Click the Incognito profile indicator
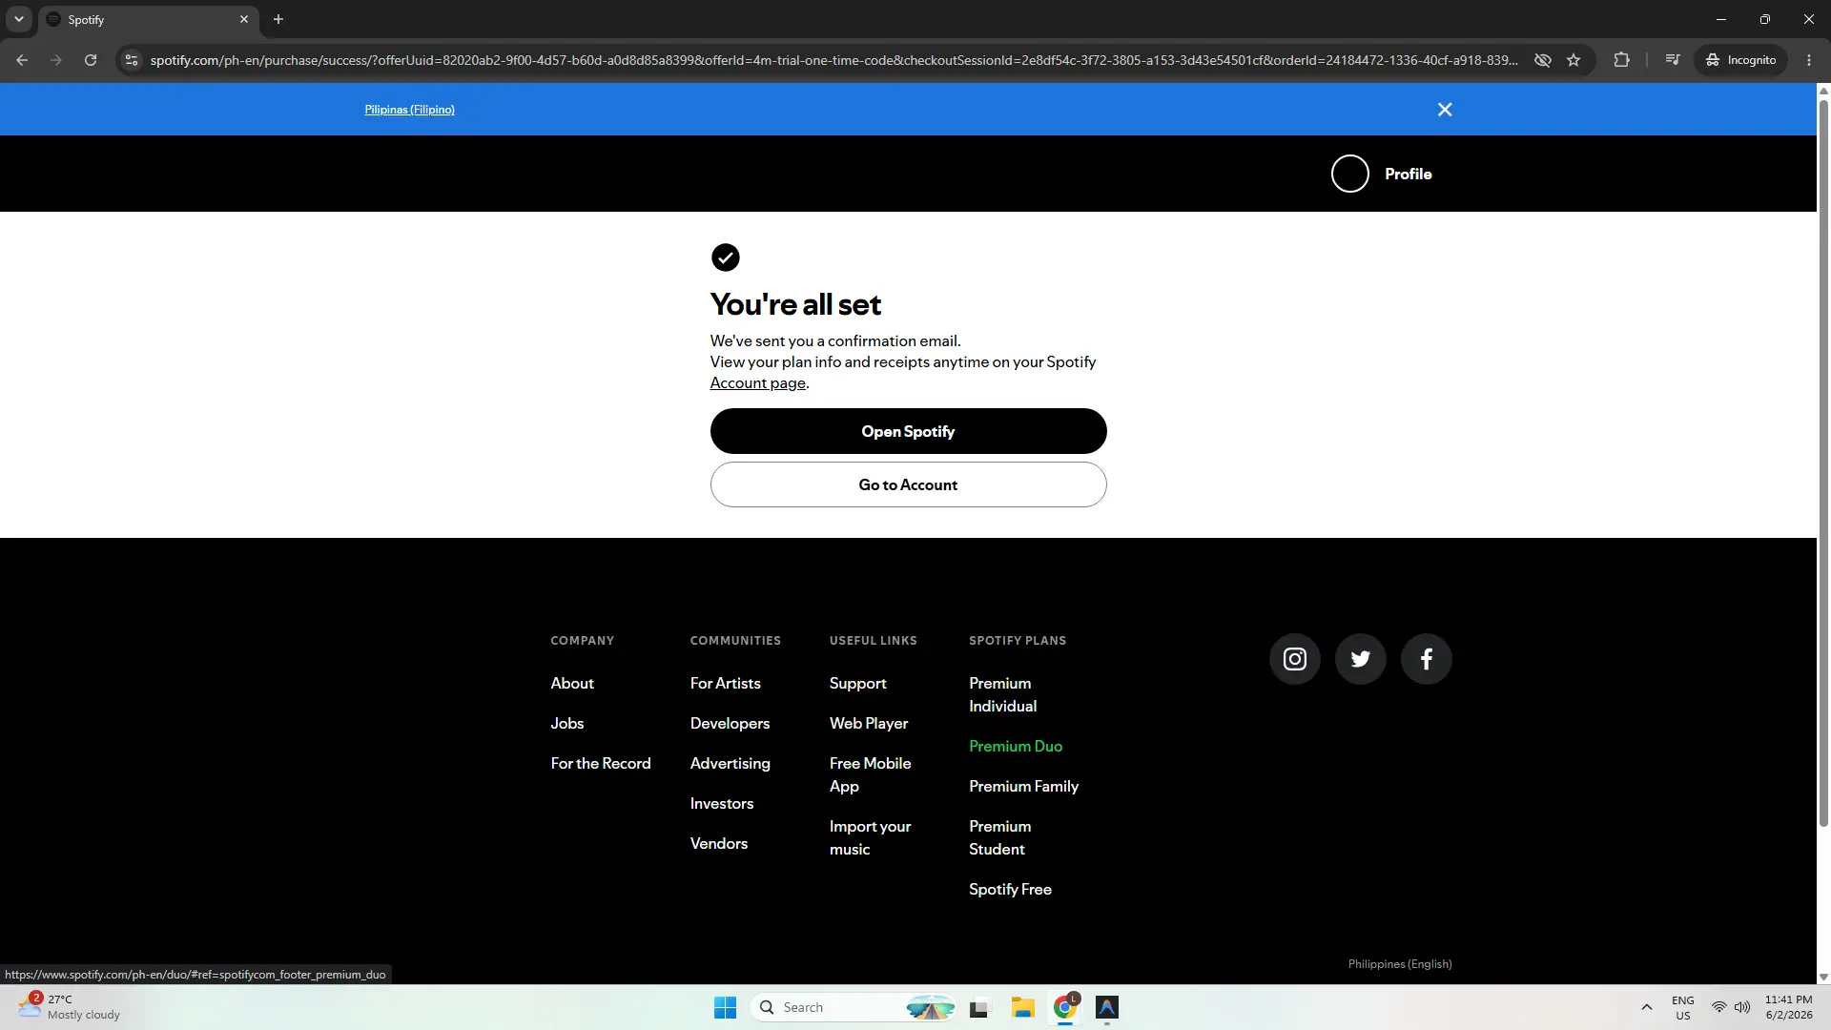1831x1030 pixels. pyautogui.click(x=1740, y=60)
